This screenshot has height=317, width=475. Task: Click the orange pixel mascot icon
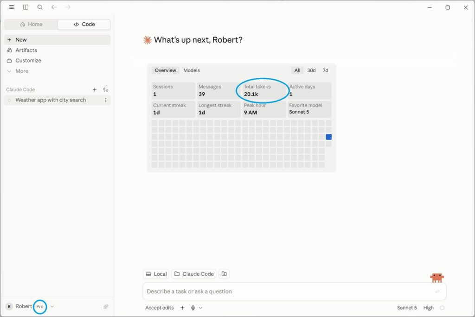(x=437, y=278)
